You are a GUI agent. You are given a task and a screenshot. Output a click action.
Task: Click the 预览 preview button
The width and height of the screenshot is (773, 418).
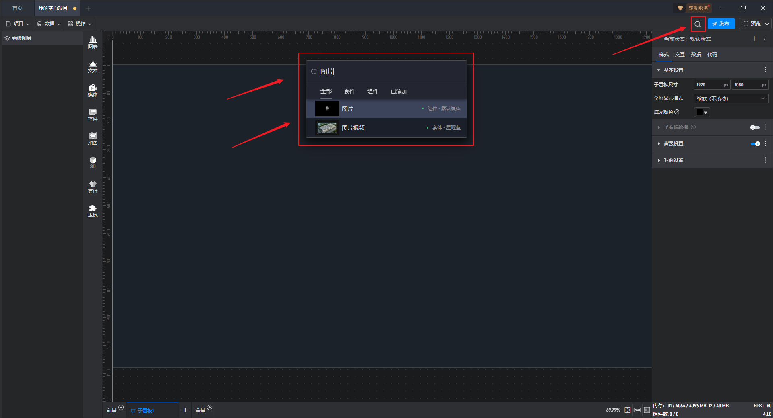point(751,24)
